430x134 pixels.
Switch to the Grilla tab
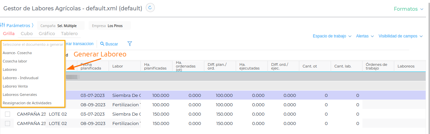pos(9,34)
